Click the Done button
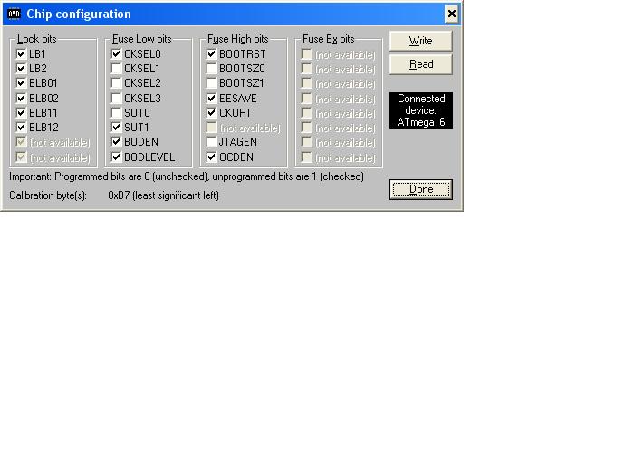This screenshot has height=475, width=634. point(420,189)
